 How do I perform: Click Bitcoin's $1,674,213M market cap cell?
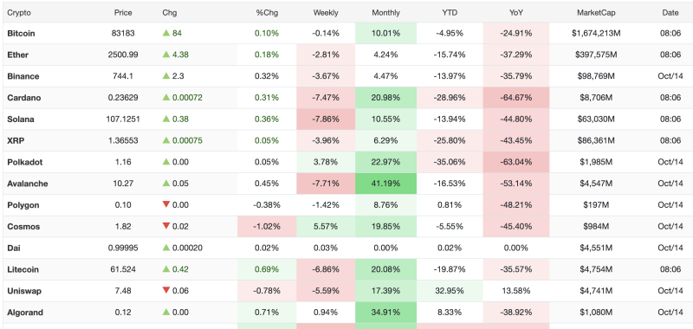click(x=596, y=33)
